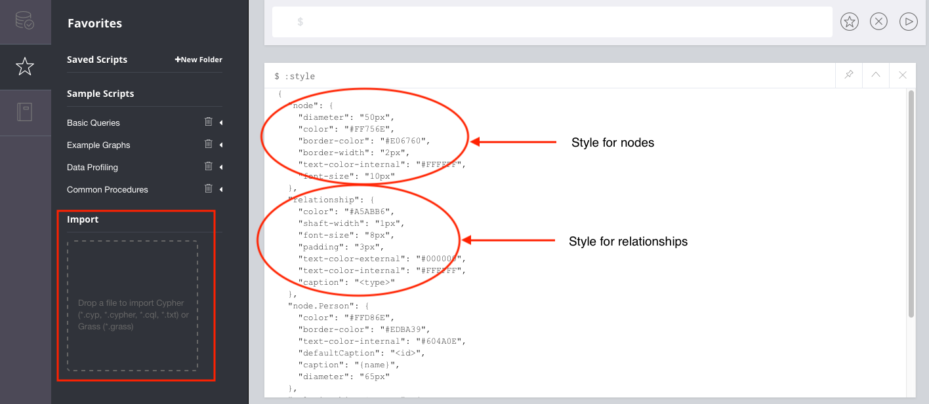Image resolution: width=929 pixels, height=404 pixels.
Task: Open the Data Profiling sample scripts
Action: (93, 168)
